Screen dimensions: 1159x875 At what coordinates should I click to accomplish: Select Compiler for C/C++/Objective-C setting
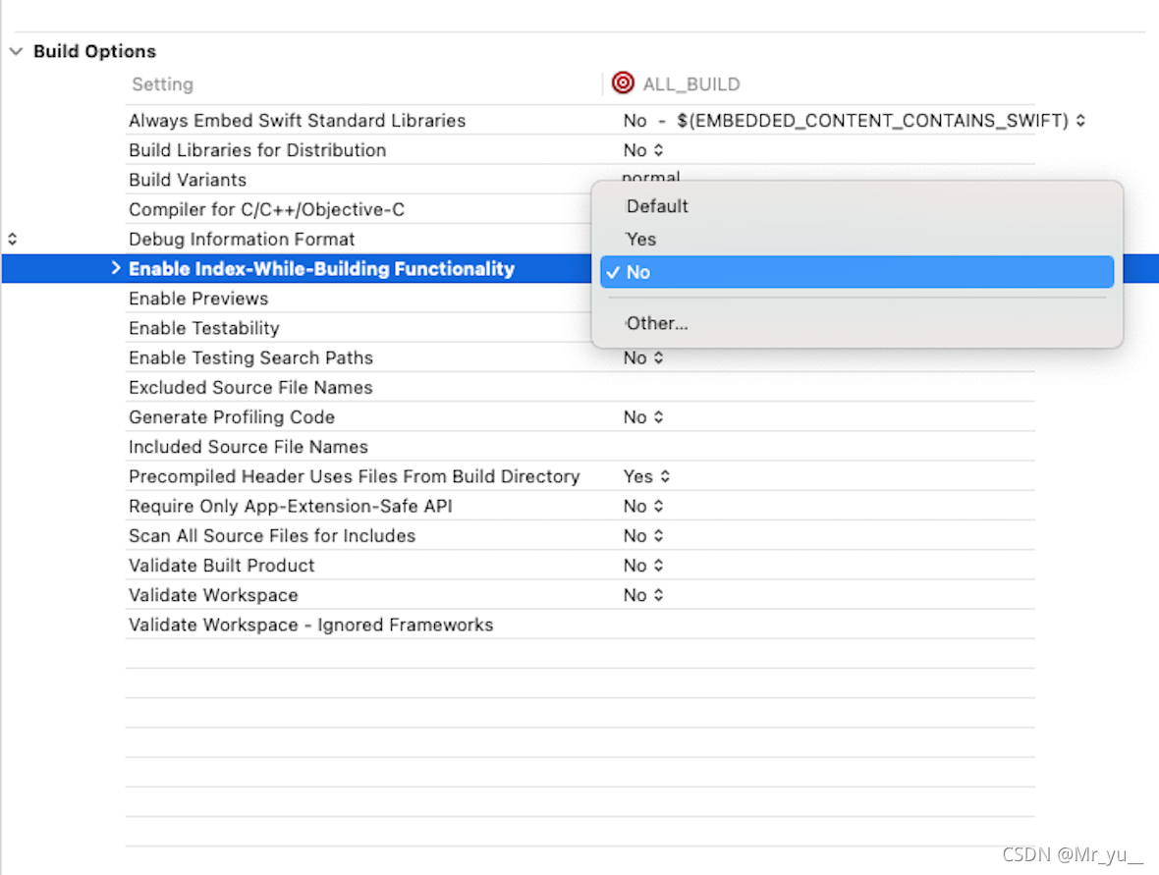[x=267, y=210]
